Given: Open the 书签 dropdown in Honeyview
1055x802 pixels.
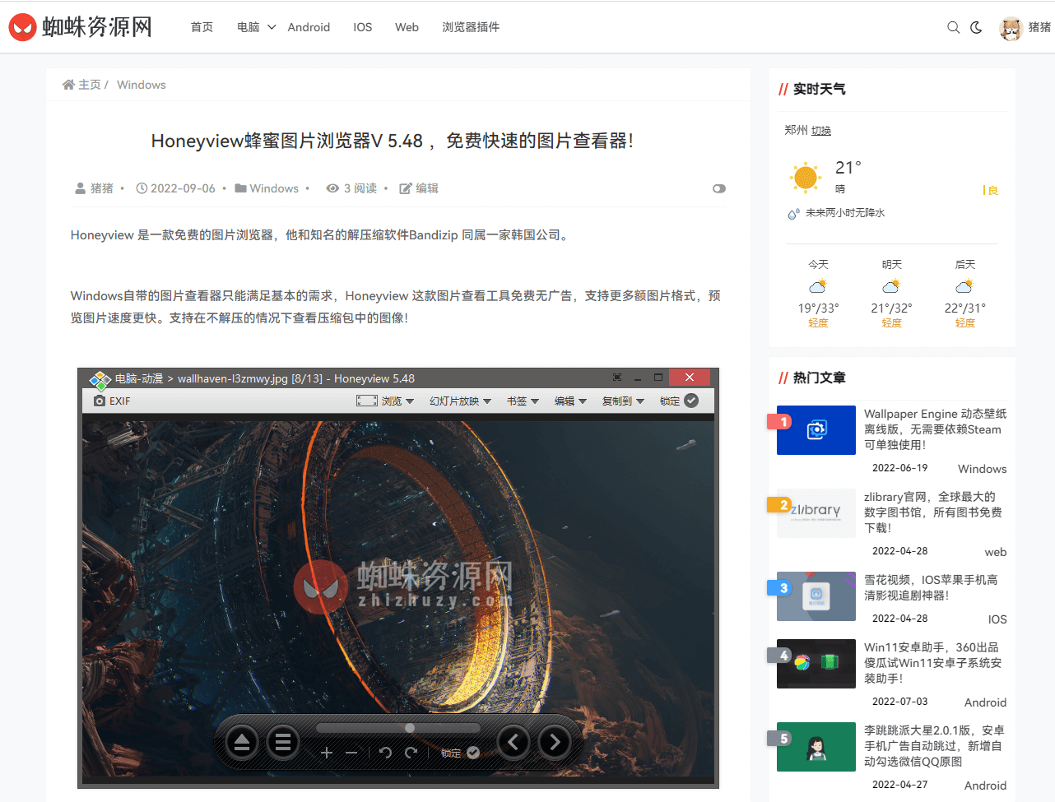Looking at the screenshot, I should click(523, 401).
